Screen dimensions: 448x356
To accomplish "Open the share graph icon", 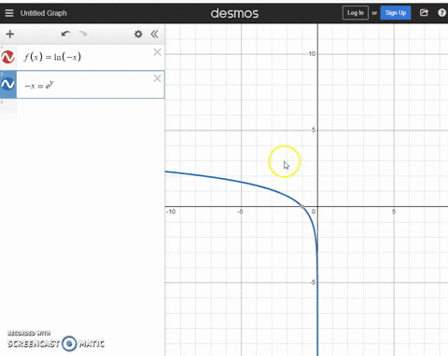I will click(x=424, y=13).
